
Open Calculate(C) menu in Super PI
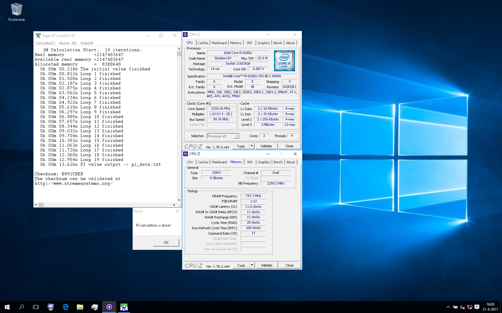pyautogui.click(x=45, y=43)
